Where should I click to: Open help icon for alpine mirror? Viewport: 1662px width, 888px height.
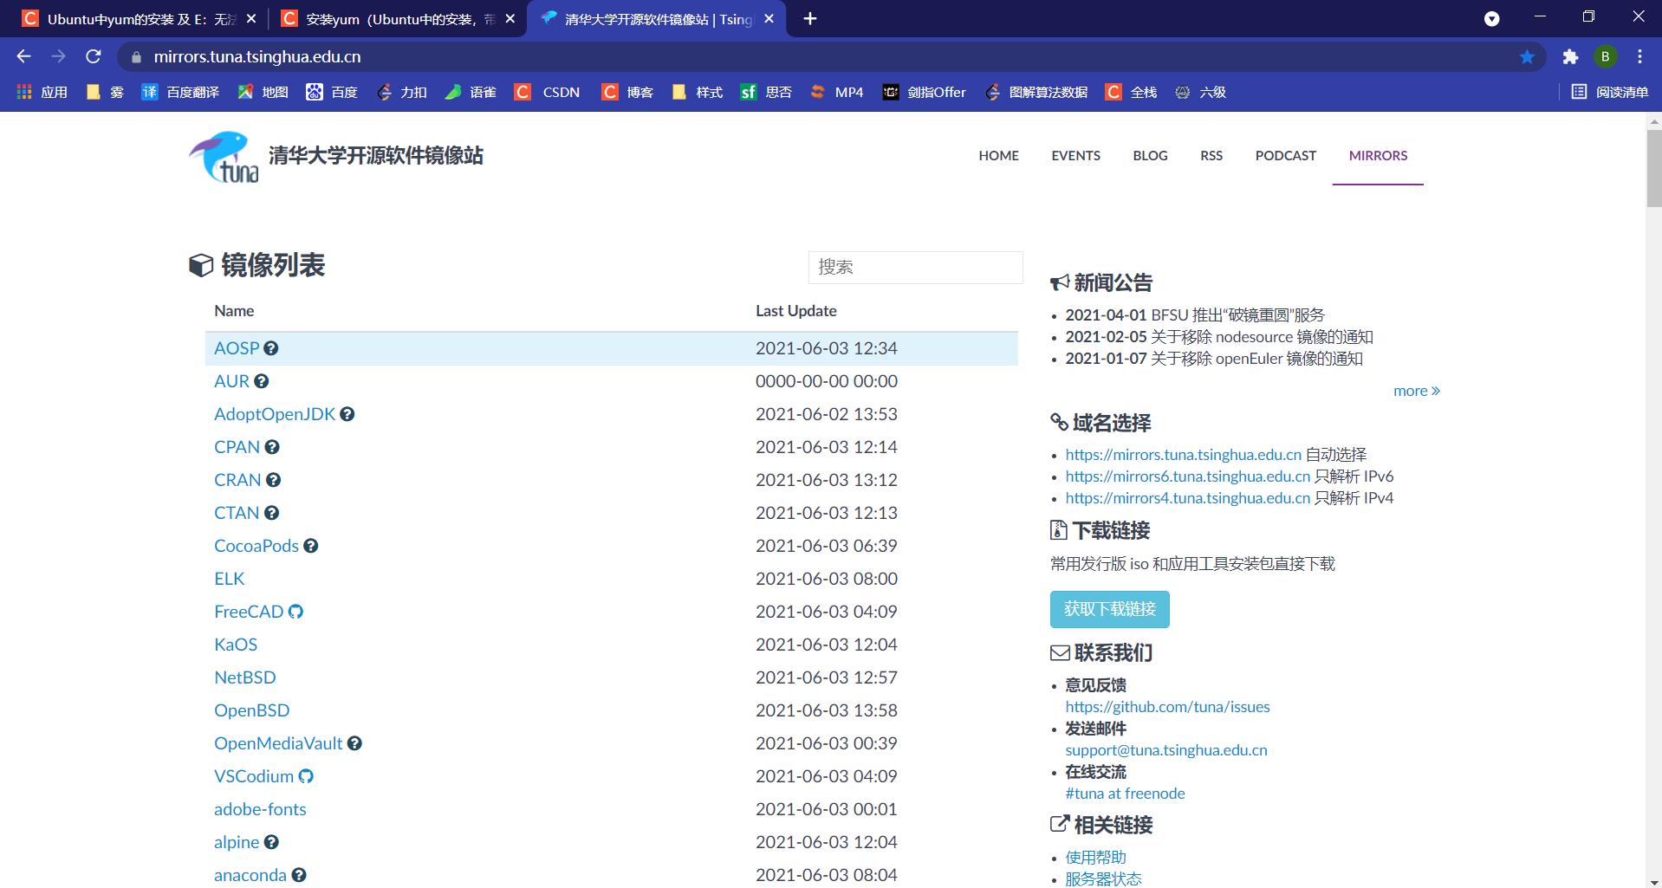pyautogui.click(x=271, y=842)
